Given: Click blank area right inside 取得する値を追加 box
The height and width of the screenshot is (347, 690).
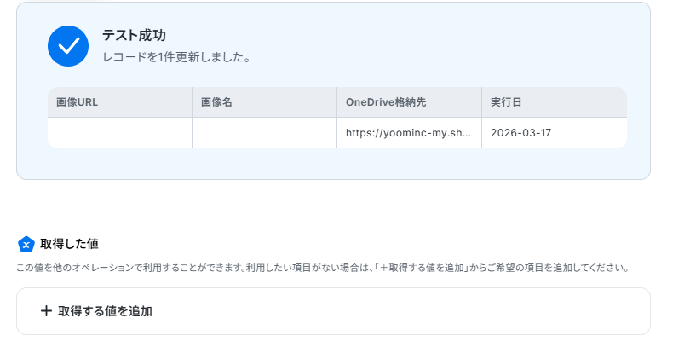Looking at the screenshot, I should tap(396, 311).
